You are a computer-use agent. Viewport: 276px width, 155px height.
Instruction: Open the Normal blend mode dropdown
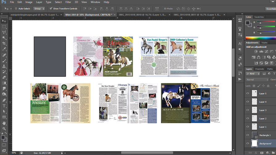[x=257, y=80]
